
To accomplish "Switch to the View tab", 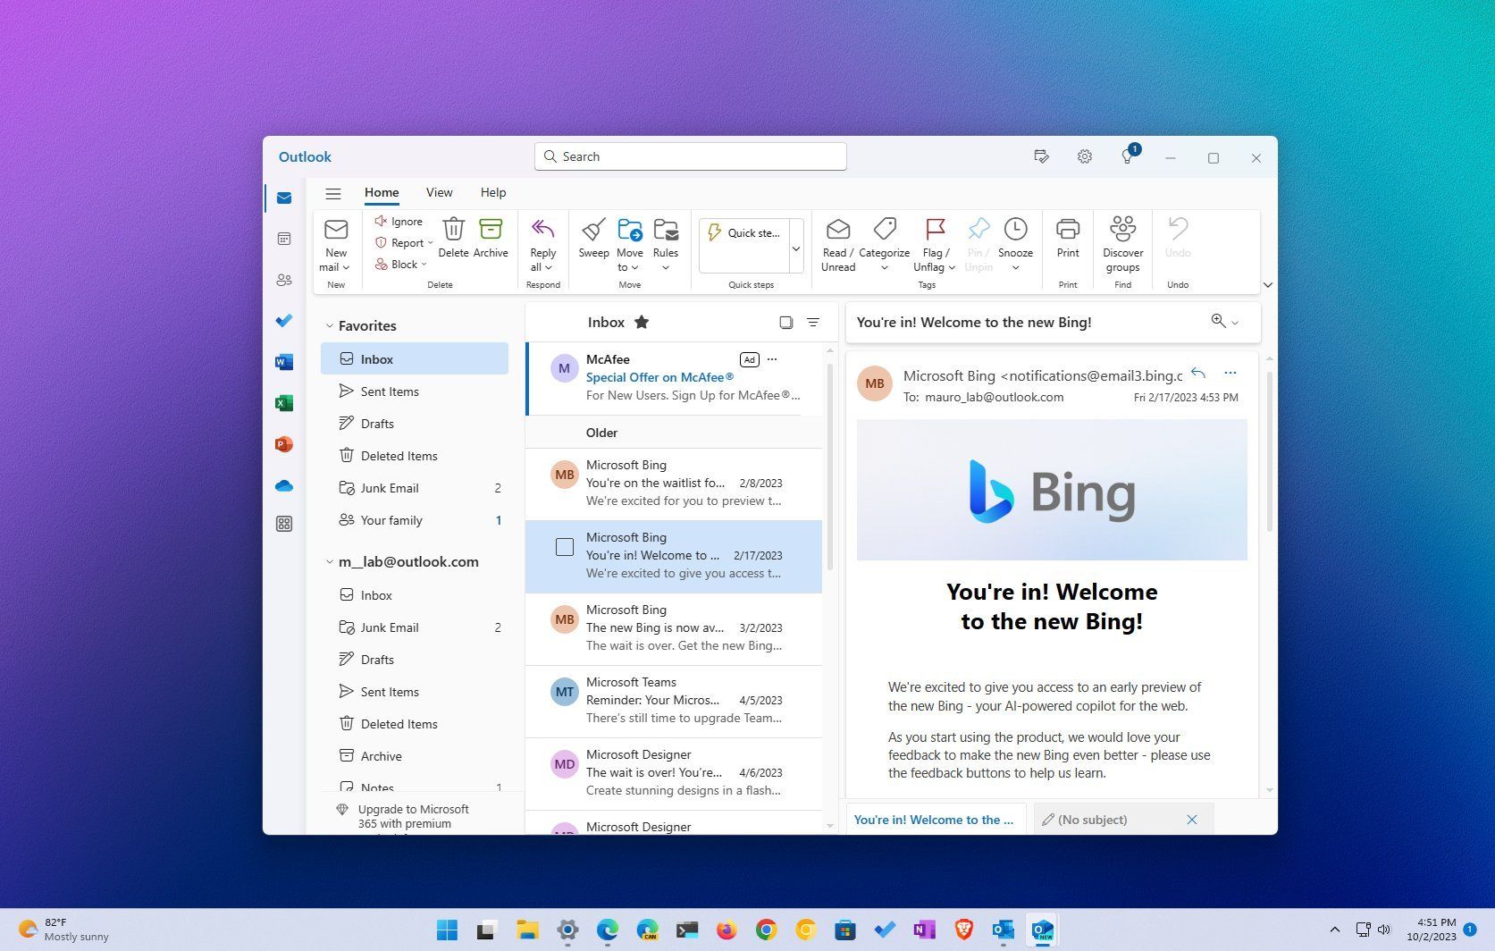I will point(439,192).
